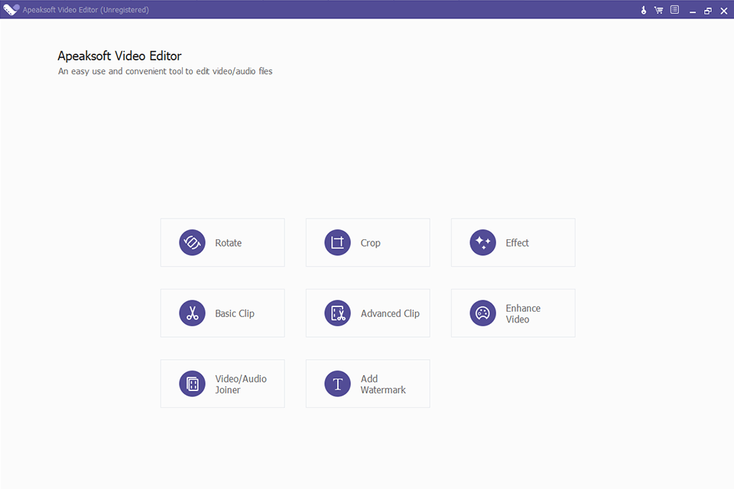Choose the Crop label
This screenshot has height=489, width=734.
coord(370,243)
